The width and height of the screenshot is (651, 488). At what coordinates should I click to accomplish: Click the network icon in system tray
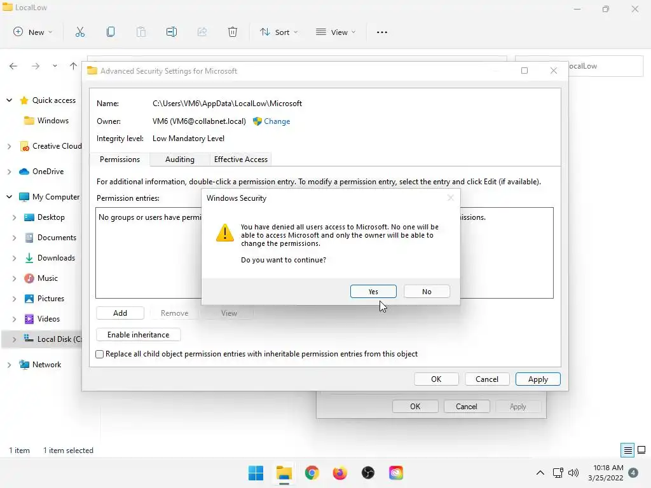pyautogui.click(x=558, y=473)
